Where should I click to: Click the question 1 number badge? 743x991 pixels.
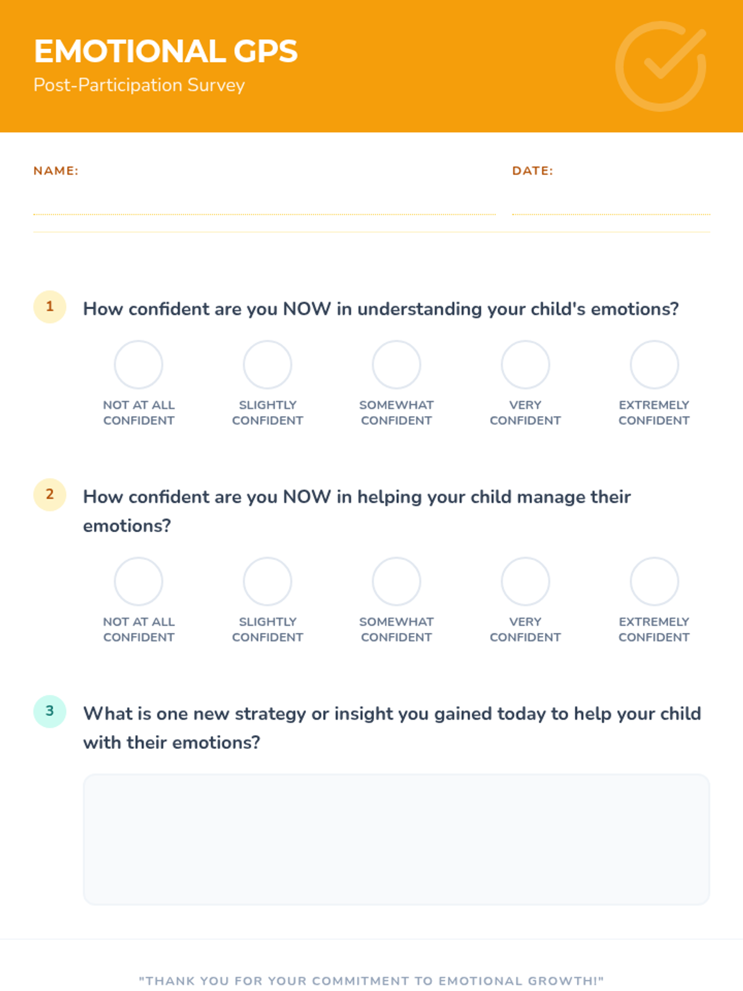[50, 307]
